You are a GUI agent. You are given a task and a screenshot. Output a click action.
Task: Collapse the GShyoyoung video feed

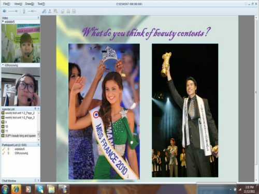pos(3,65)
